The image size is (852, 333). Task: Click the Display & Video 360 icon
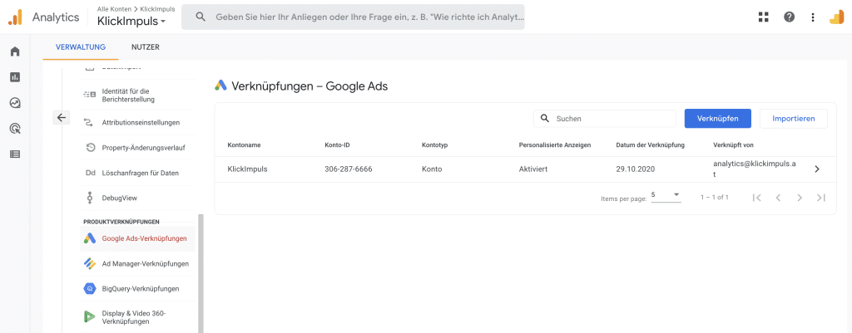(x=90, y=316)
